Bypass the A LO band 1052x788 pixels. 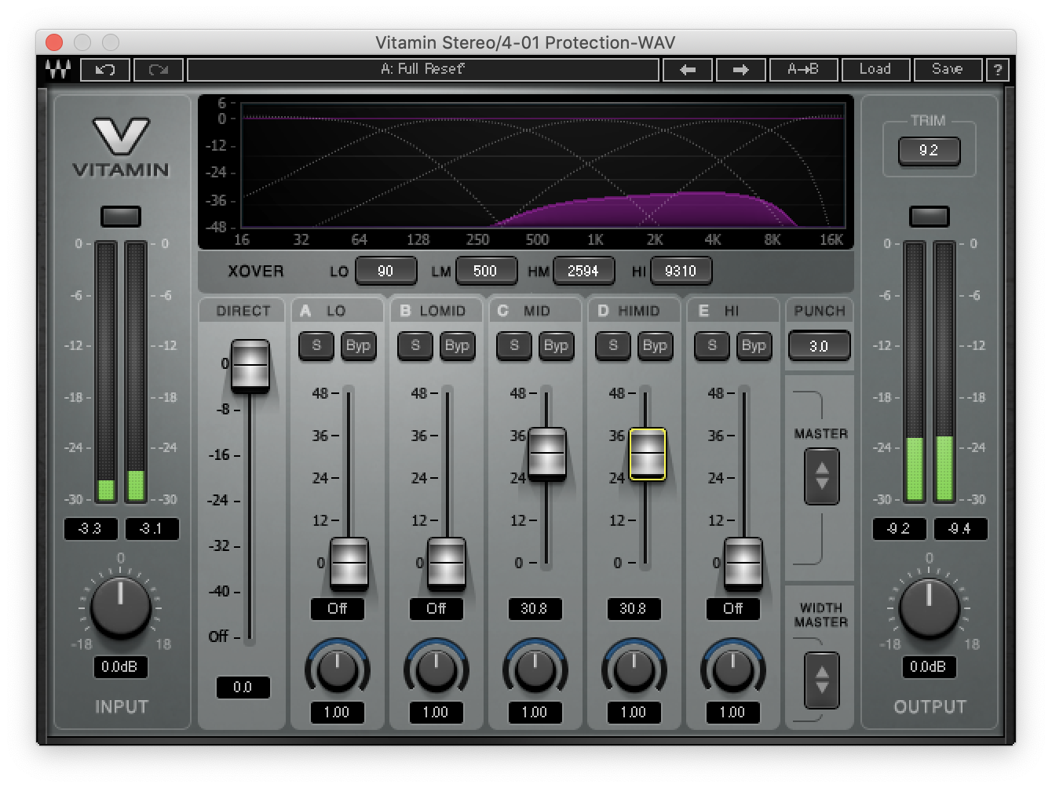358,345
